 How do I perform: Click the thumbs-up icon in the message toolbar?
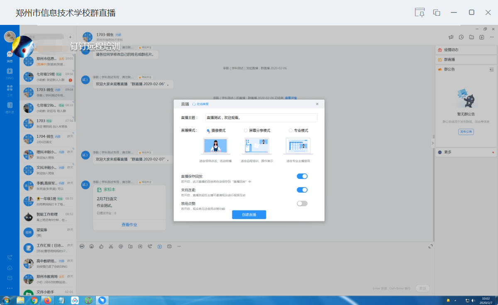(x=101, y=246)
